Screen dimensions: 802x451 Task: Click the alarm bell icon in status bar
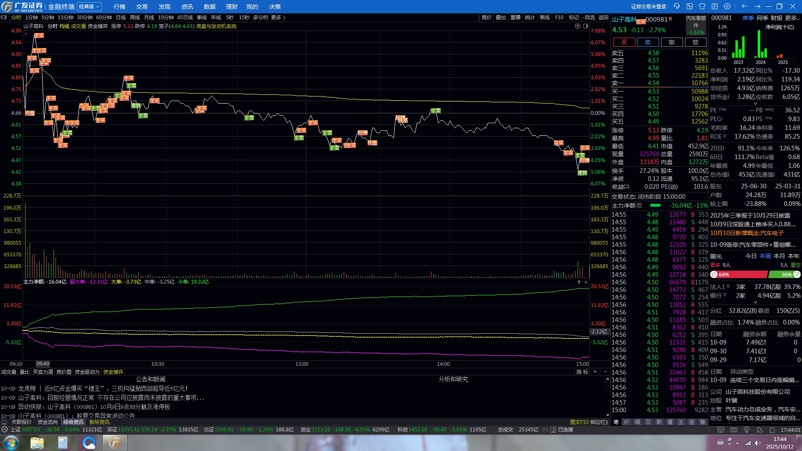click(x=772, y=430)
